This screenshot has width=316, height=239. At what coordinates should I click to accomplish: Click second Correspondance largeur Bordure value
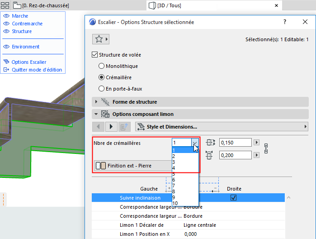point(193,216)
